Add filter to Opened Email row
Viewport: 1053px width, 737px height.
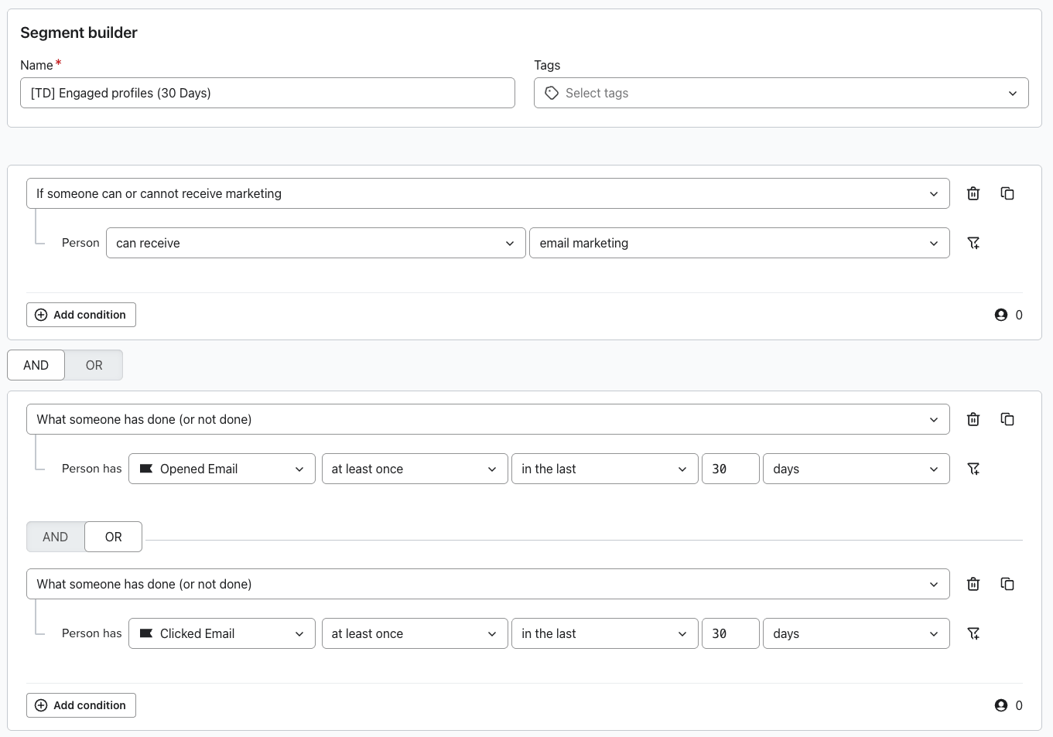tap(973, 469)
